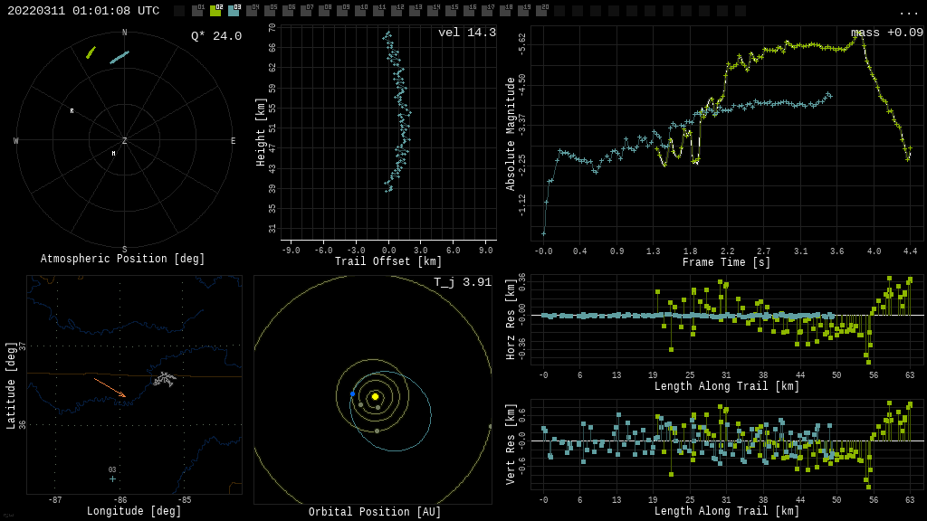
Task: Toggle the teal station 03 box
Action: pyautogui.click(x=234, y=11)
